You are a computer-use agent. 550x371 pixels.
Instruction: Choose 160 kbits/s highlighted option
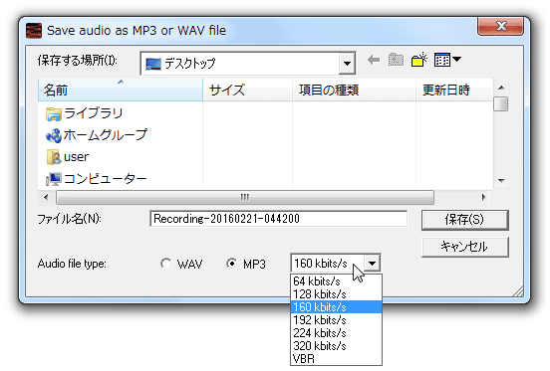pos(336,307)
